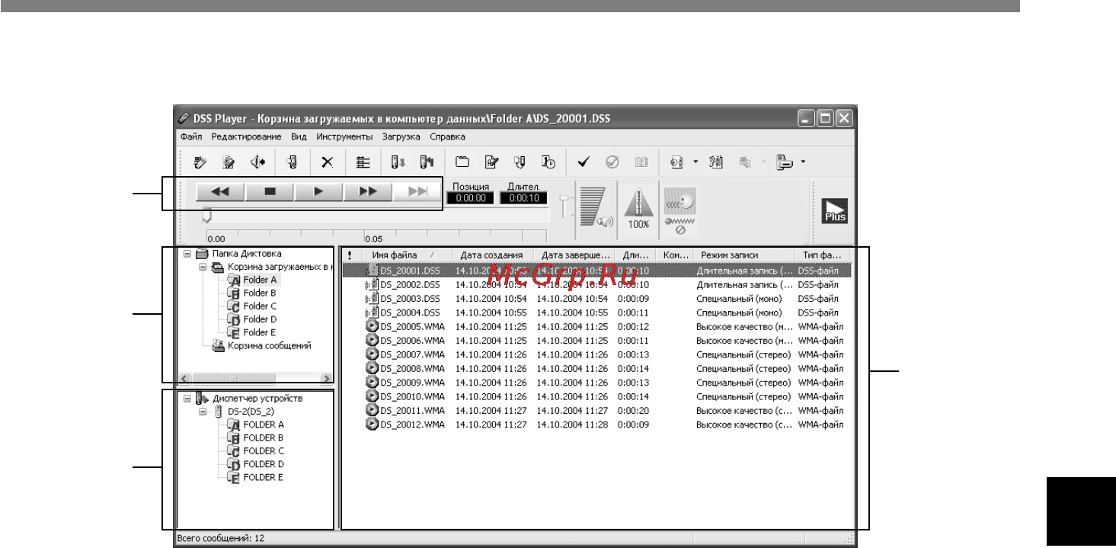Click the fast forward button
Screen dimensions: 1116x548
[x=366, y=192]
